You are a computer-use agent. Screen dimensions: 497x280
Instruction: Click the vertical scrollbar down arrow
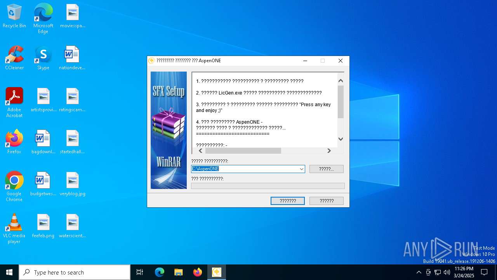click(341, 139)
